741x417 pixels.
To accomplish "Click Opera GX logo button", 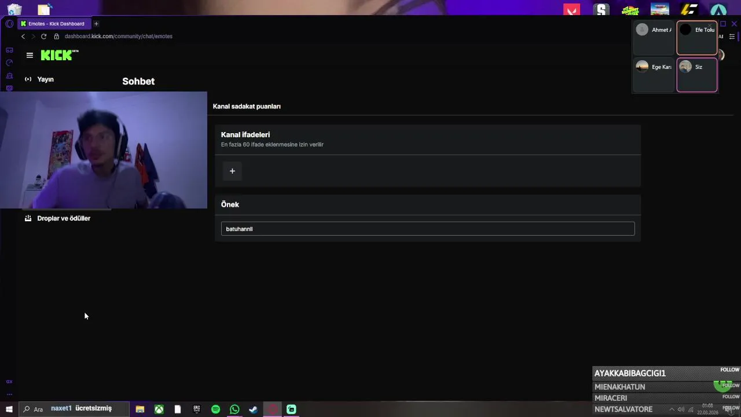I will (9, 24).
